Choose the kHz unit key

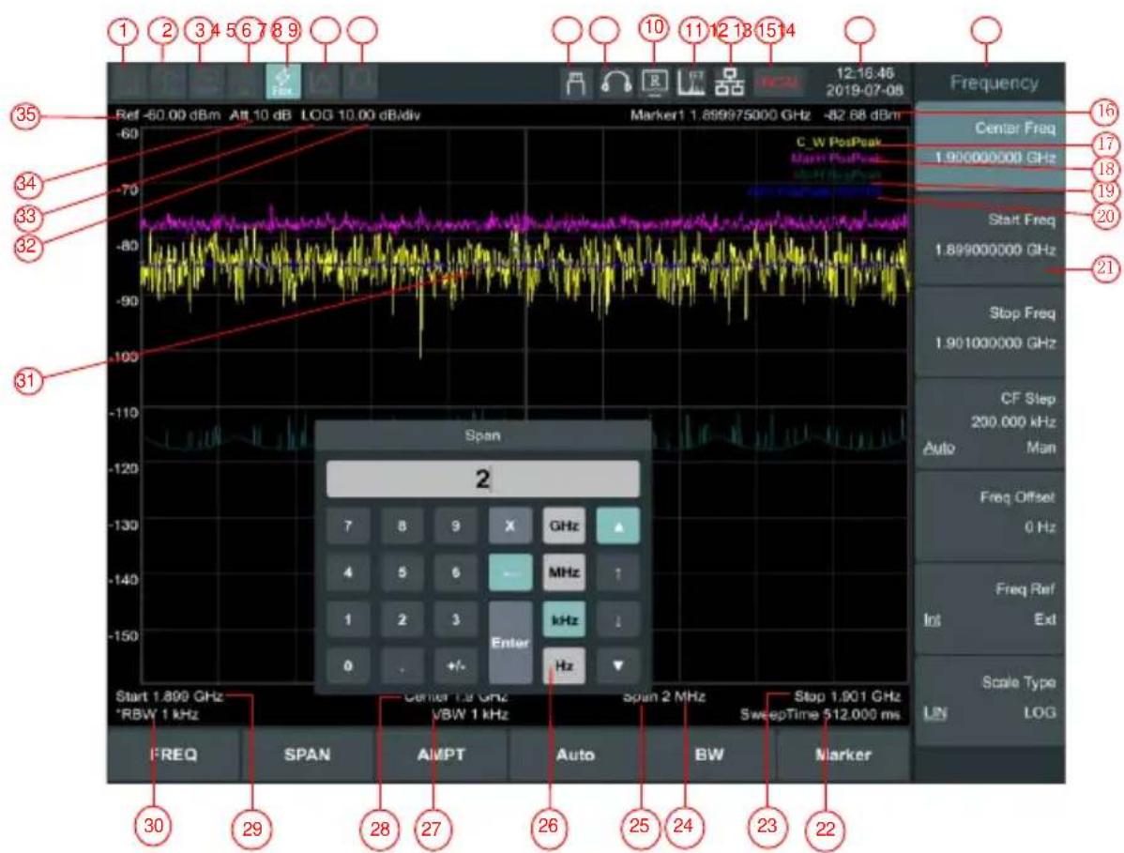click(x=564, y=619)
